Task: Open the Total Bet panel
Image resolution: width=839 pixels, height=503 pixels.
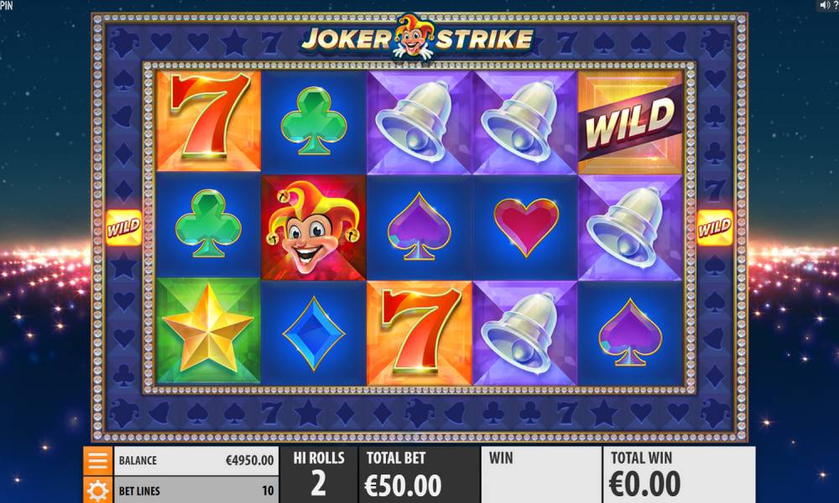Action: pos(419,474)
